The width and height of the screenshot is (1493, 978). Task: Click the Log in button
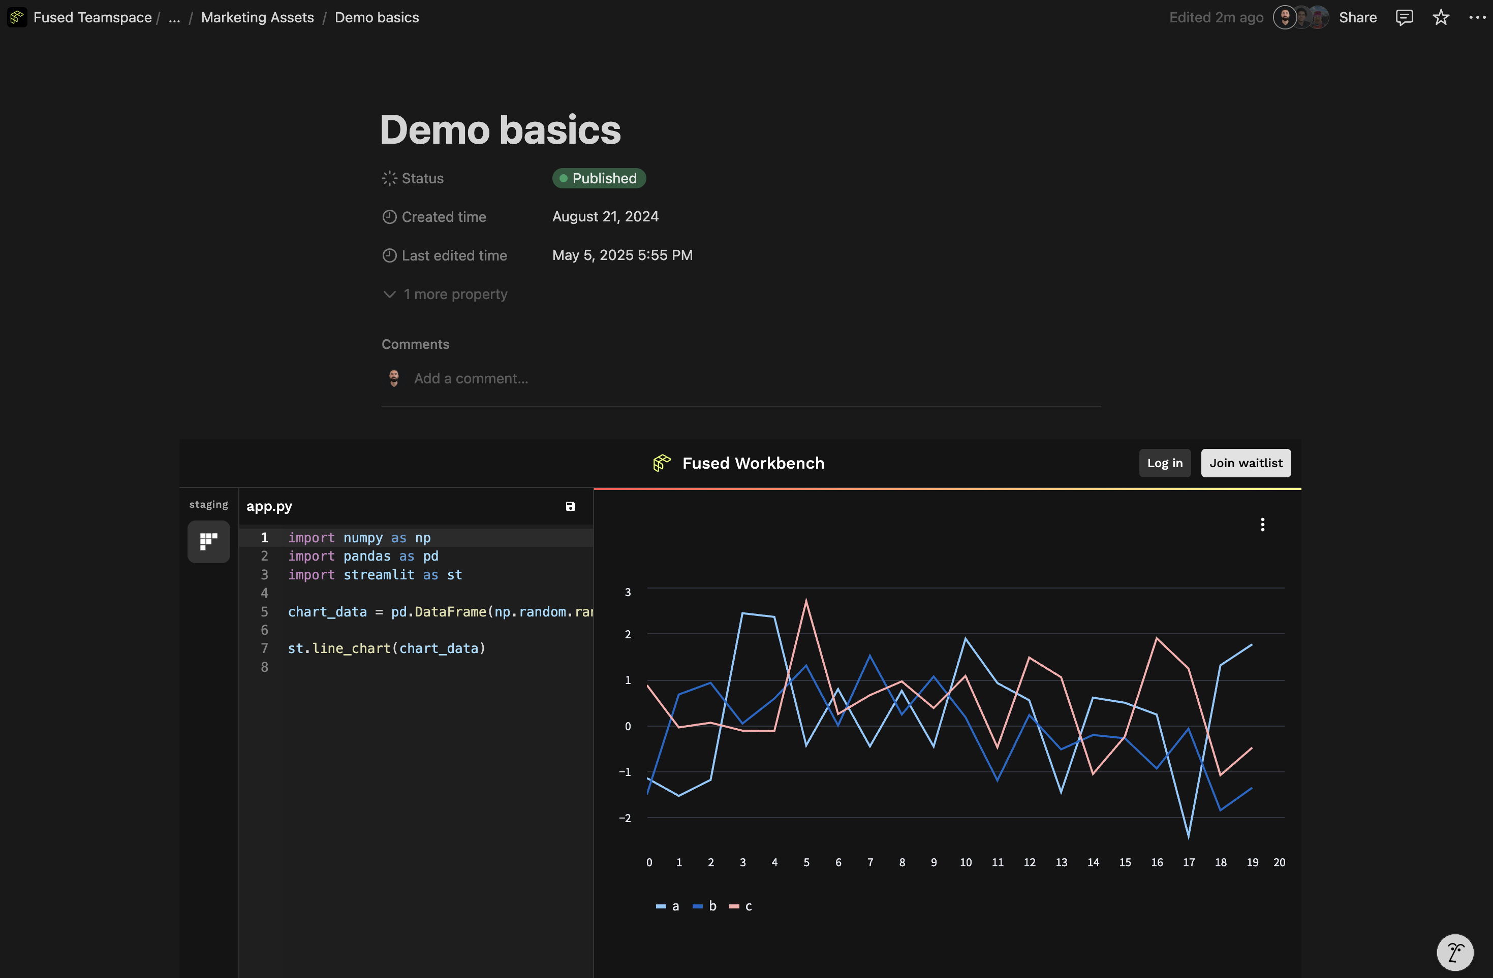[x=1164, y=463]
